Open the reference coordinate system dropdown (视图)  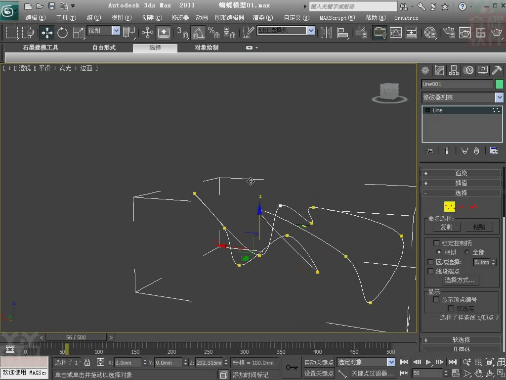[x=104, y=31]
